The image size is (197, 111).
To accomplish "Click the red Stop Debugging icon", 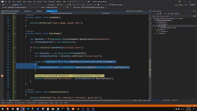I will (68, 5).
